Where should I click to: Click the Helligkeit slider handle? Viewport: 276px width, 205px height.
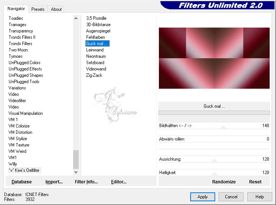click(x=214, y=174)
